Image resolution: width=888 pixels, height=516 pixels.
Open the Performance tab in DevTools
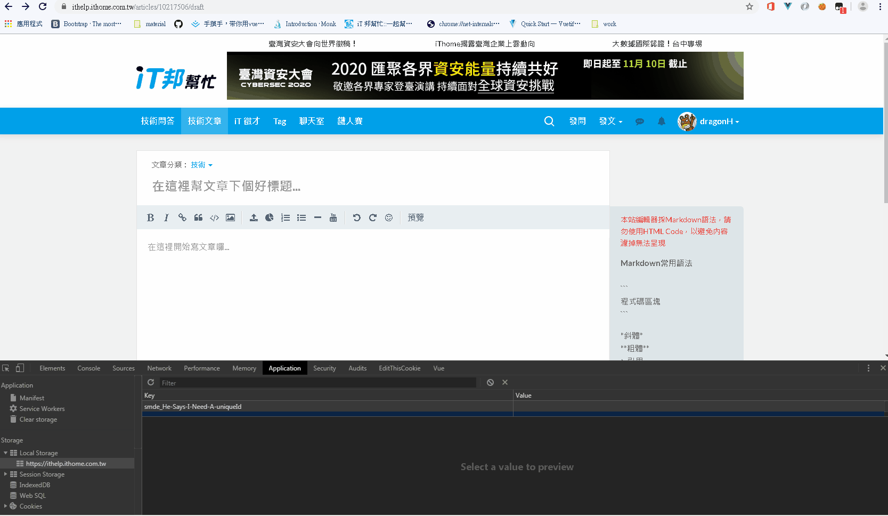202,368
